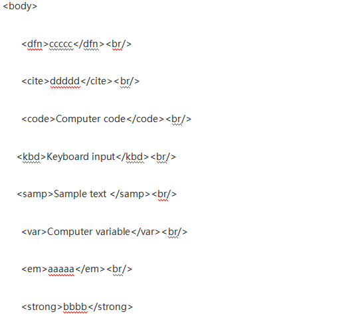Click the opening samp tag
Screen dimensions: 362x314
[35, 194]
